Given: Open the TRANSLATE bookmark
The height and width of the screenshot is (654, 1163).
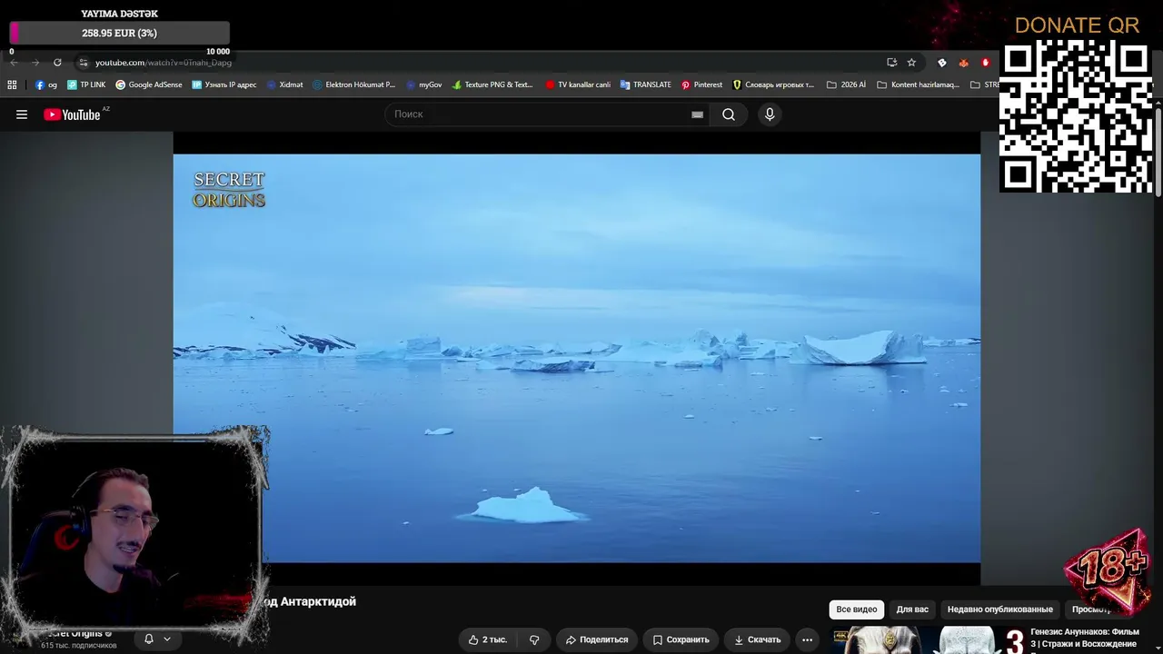Looking at the screenshot, I should pos(645,84).
